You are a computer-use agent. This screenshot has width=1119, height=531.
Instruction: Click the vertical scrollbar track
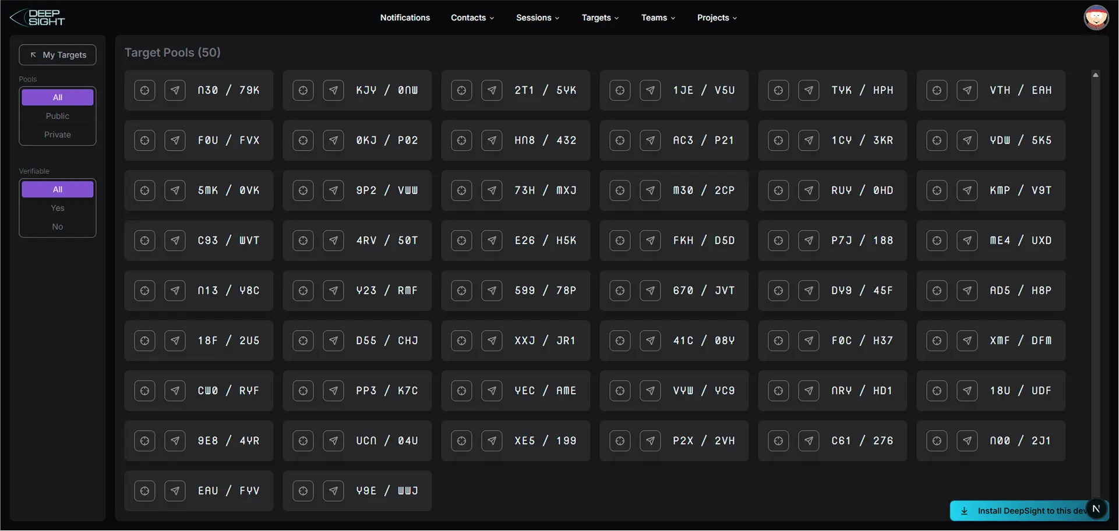coord(1096,291)
